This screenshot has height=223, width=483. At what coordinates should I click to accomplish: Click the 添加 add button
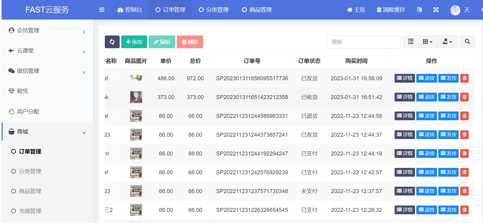134,42
